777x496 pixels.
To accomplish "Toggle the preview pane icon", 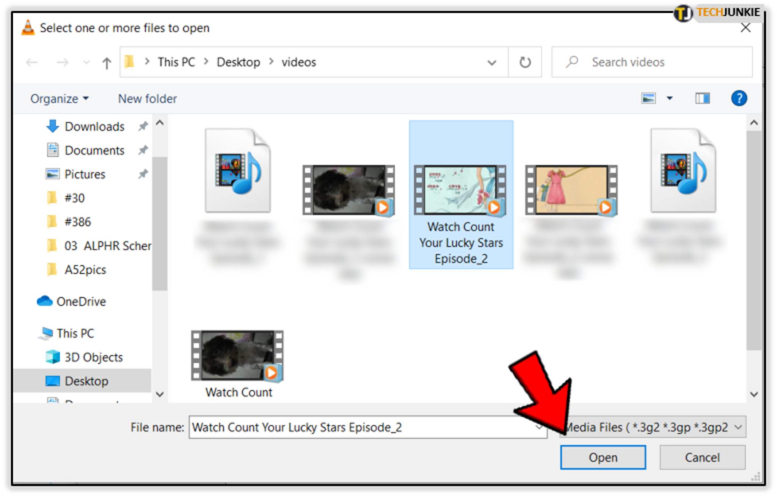I will pyautogui.click(x=703, y=99).
